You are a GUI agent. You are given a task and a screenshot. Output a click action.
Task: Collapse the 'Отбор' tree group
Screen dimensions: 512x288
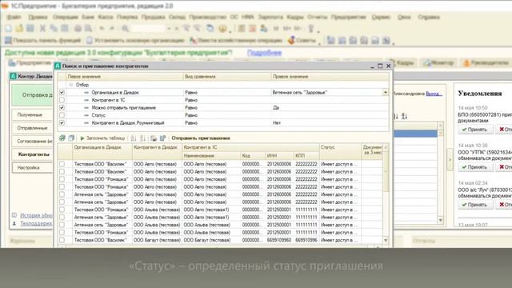pyautogui.click(x=71, y=85)
